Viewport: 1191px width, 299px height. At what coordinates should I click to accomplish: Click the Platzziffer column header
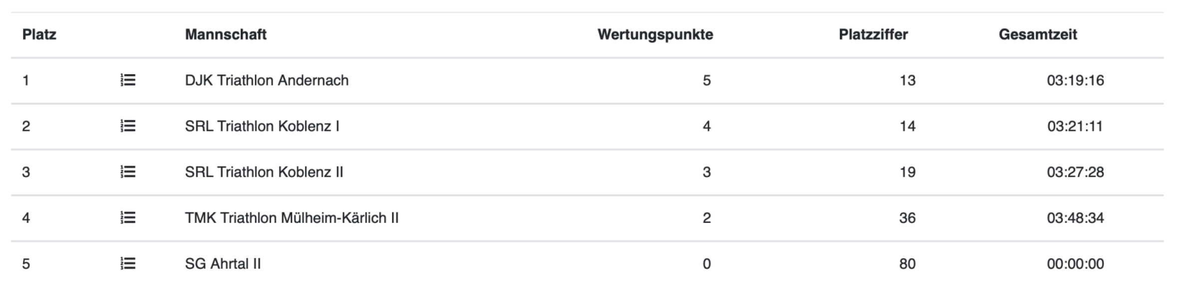[x=873, y=34]
